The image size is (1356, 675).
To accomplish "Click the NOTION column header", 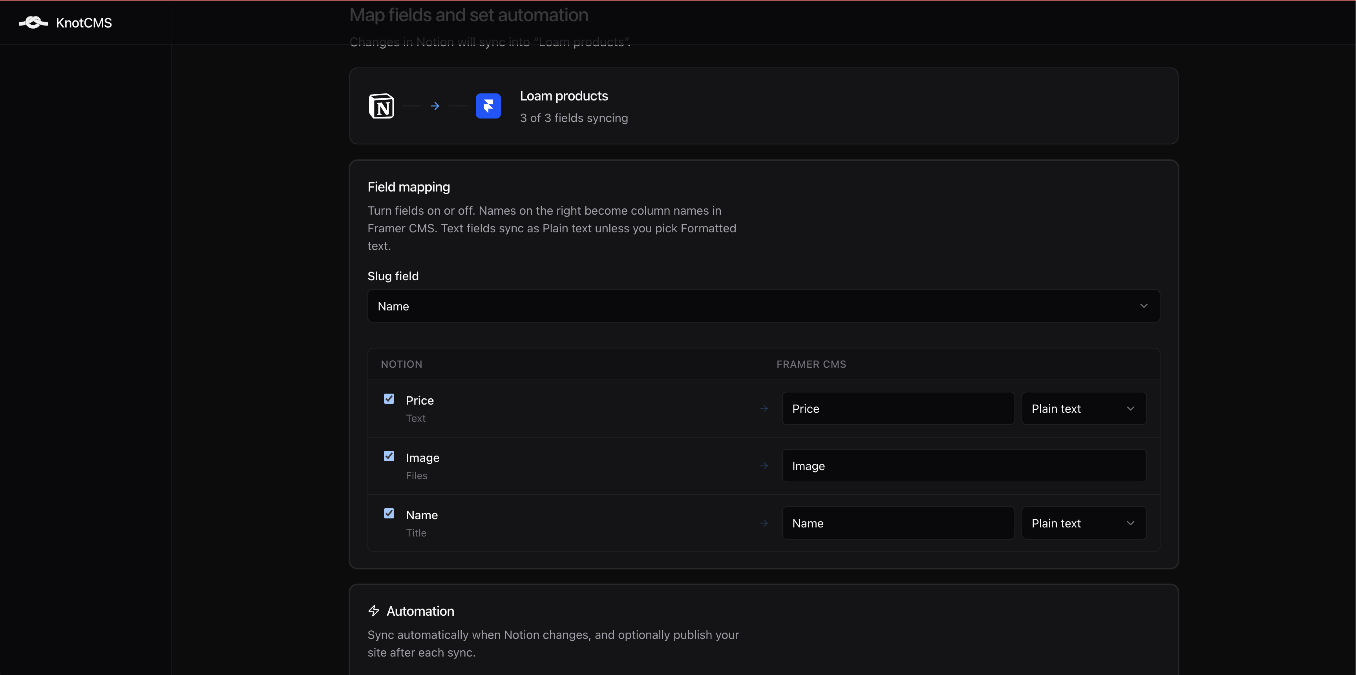I will click(x=402, y=364).
